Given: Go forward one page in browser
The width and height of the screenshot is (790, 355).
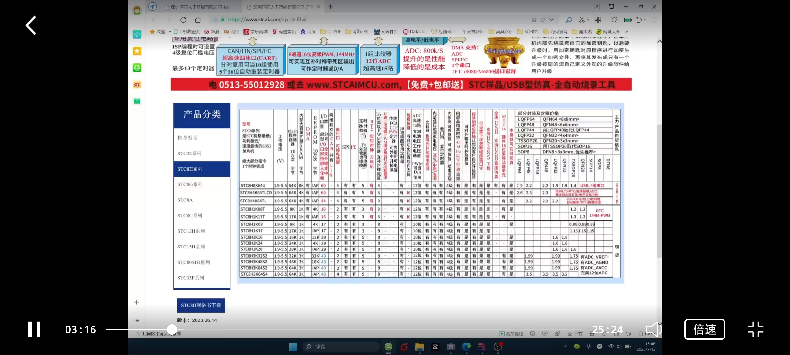Looking at the screenshot, I should tap(168, 20).
